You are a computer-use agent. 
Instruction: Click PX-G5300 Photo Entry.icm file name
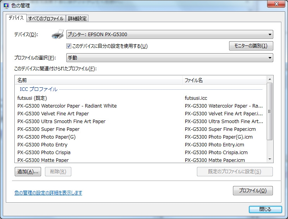coord(214,145)
